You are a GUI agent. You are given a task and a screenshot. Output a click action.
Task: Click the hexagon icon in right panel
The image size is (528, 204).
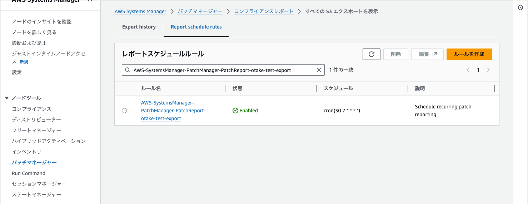click(x=520, y=8)
